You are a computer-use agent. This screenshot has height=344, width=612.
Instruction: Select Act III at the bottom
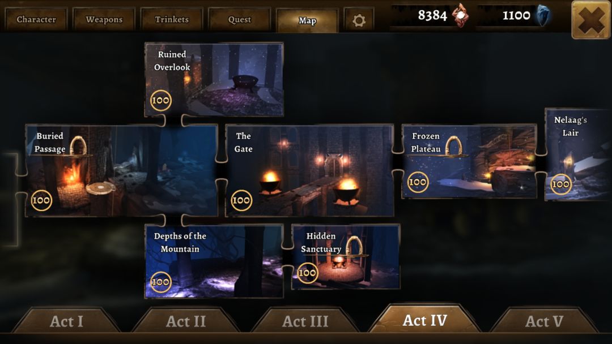tap(305, 321)
